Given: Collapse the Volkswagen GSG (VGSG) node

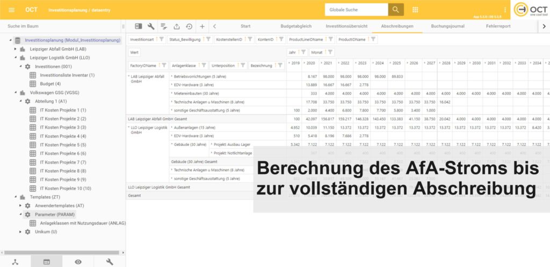Looking at the screenshot, I should point(16,92).
